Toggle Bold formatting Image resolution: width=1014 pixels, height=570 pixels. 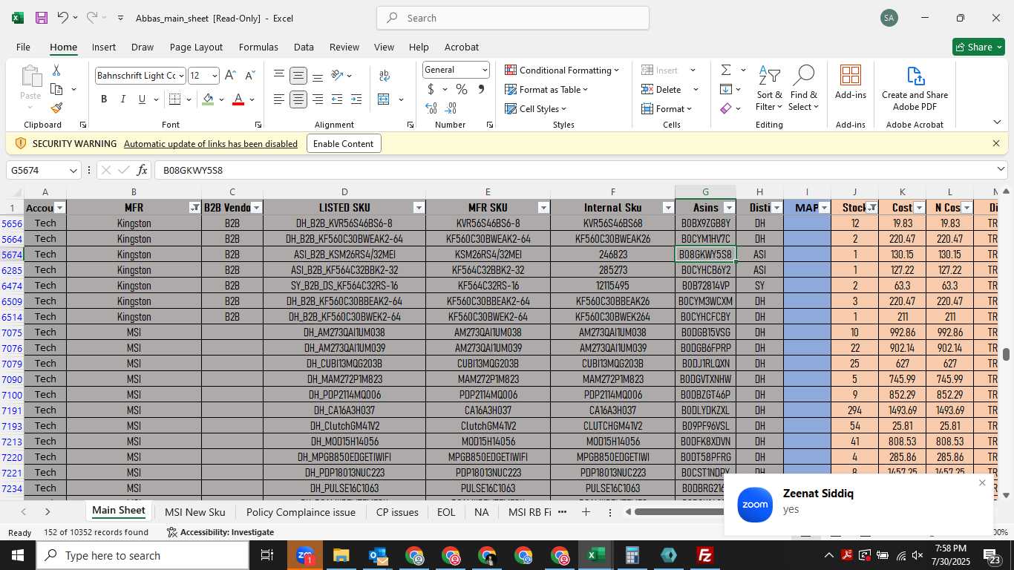(x=104, y=99)
